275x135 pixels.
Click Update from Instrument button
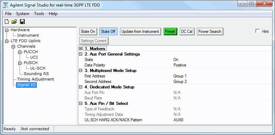point(141,32)
